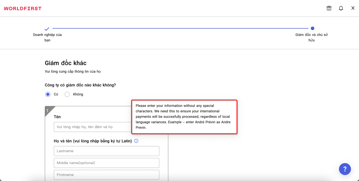Screen dimensions: 359x181
Task: Click the current step blue dot
Action: (x=312, y=28)
